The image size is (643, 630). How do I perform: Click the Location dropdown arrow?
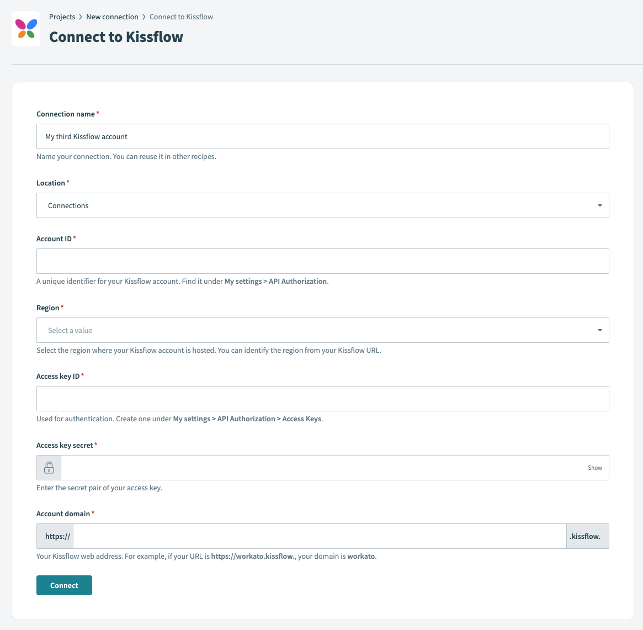point(599,206)
